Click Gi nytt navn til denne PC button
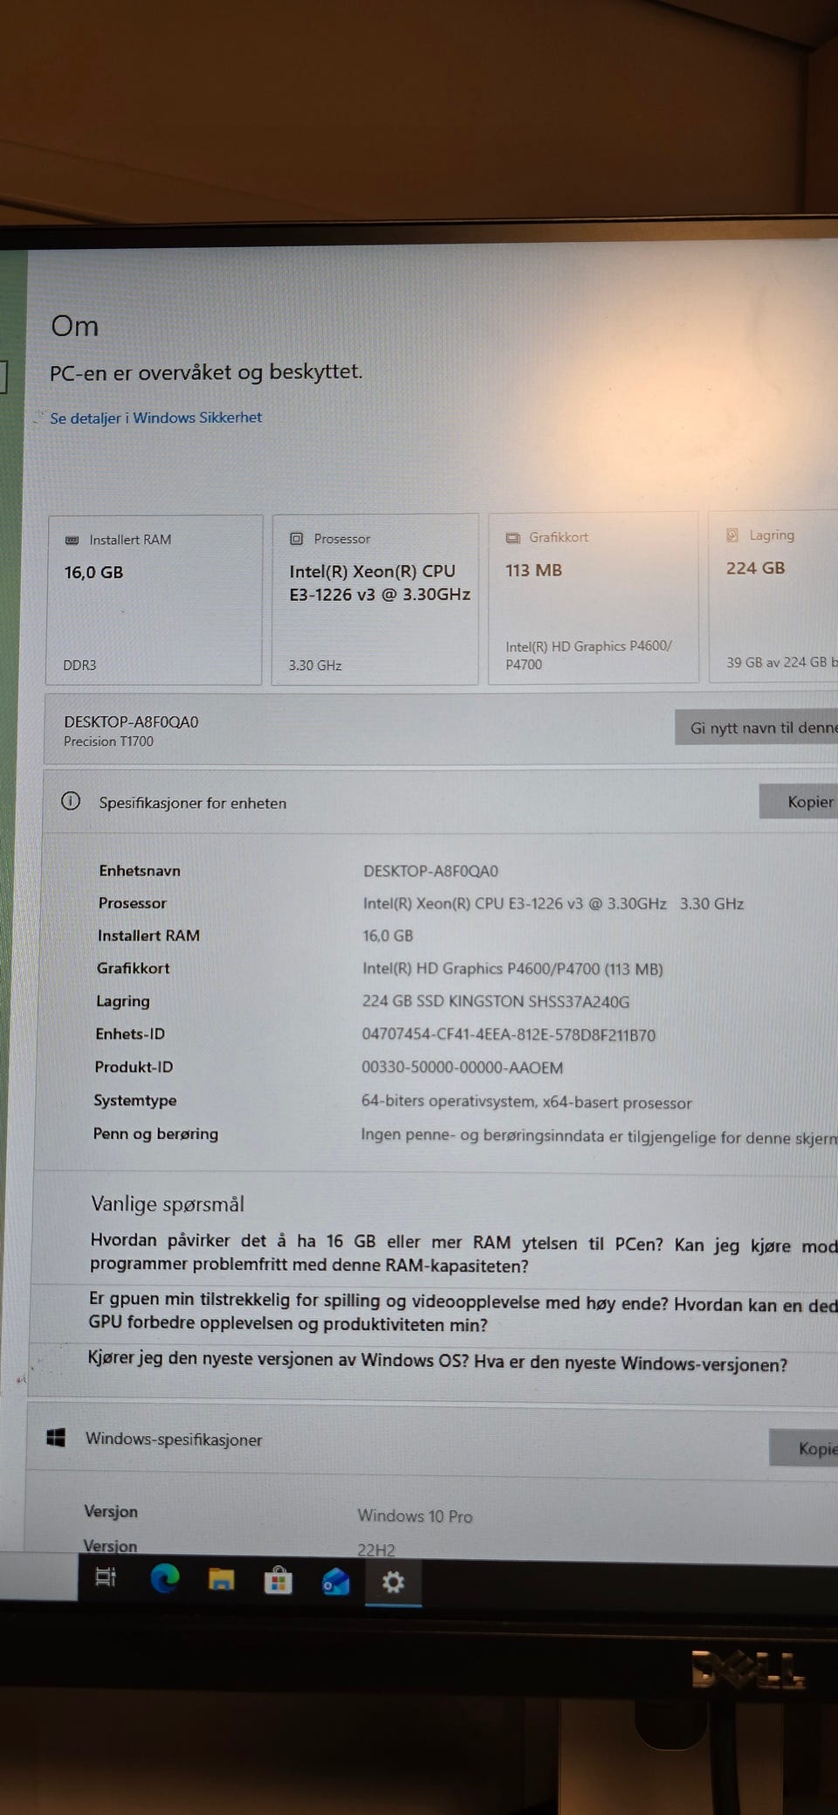 [x=757, y=728]
